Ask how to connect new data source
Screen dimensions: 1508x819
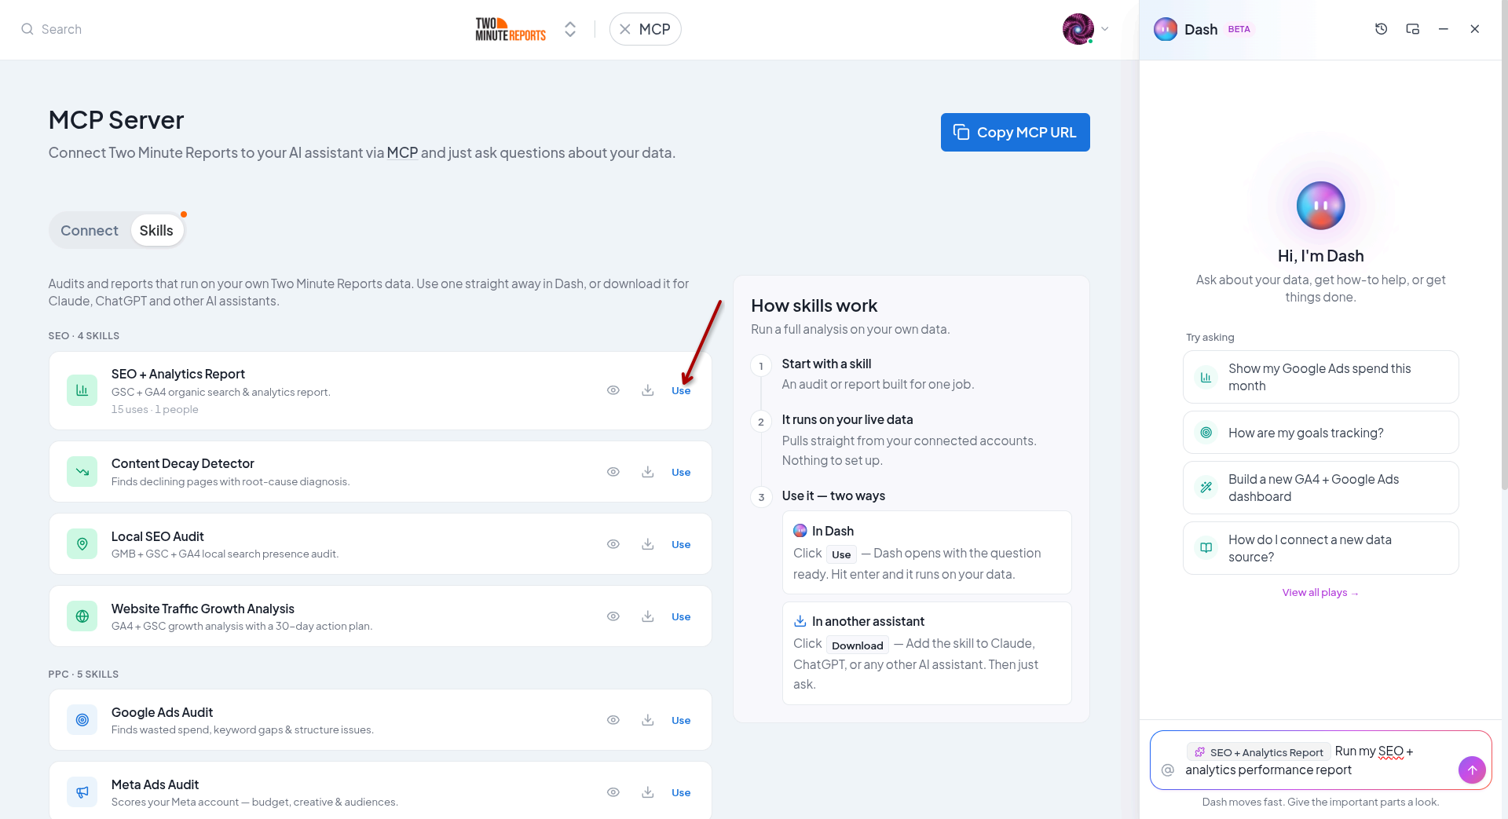pyautogui.click(x=1320, y=548)
